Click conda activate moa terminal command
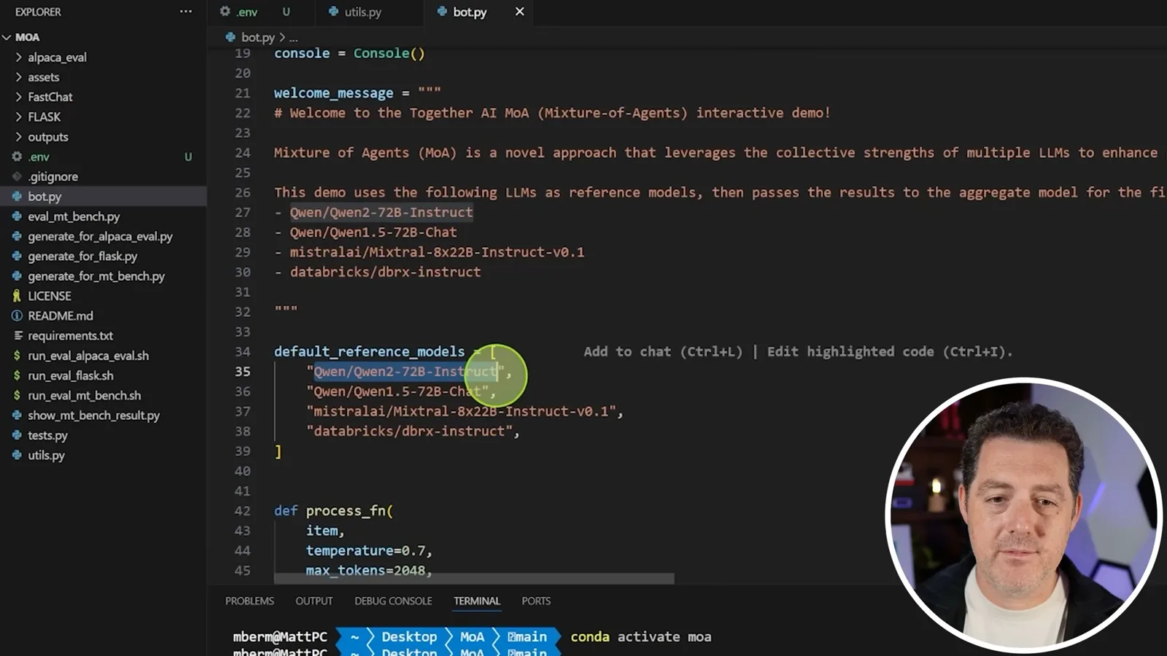 (x=640, y=637)
